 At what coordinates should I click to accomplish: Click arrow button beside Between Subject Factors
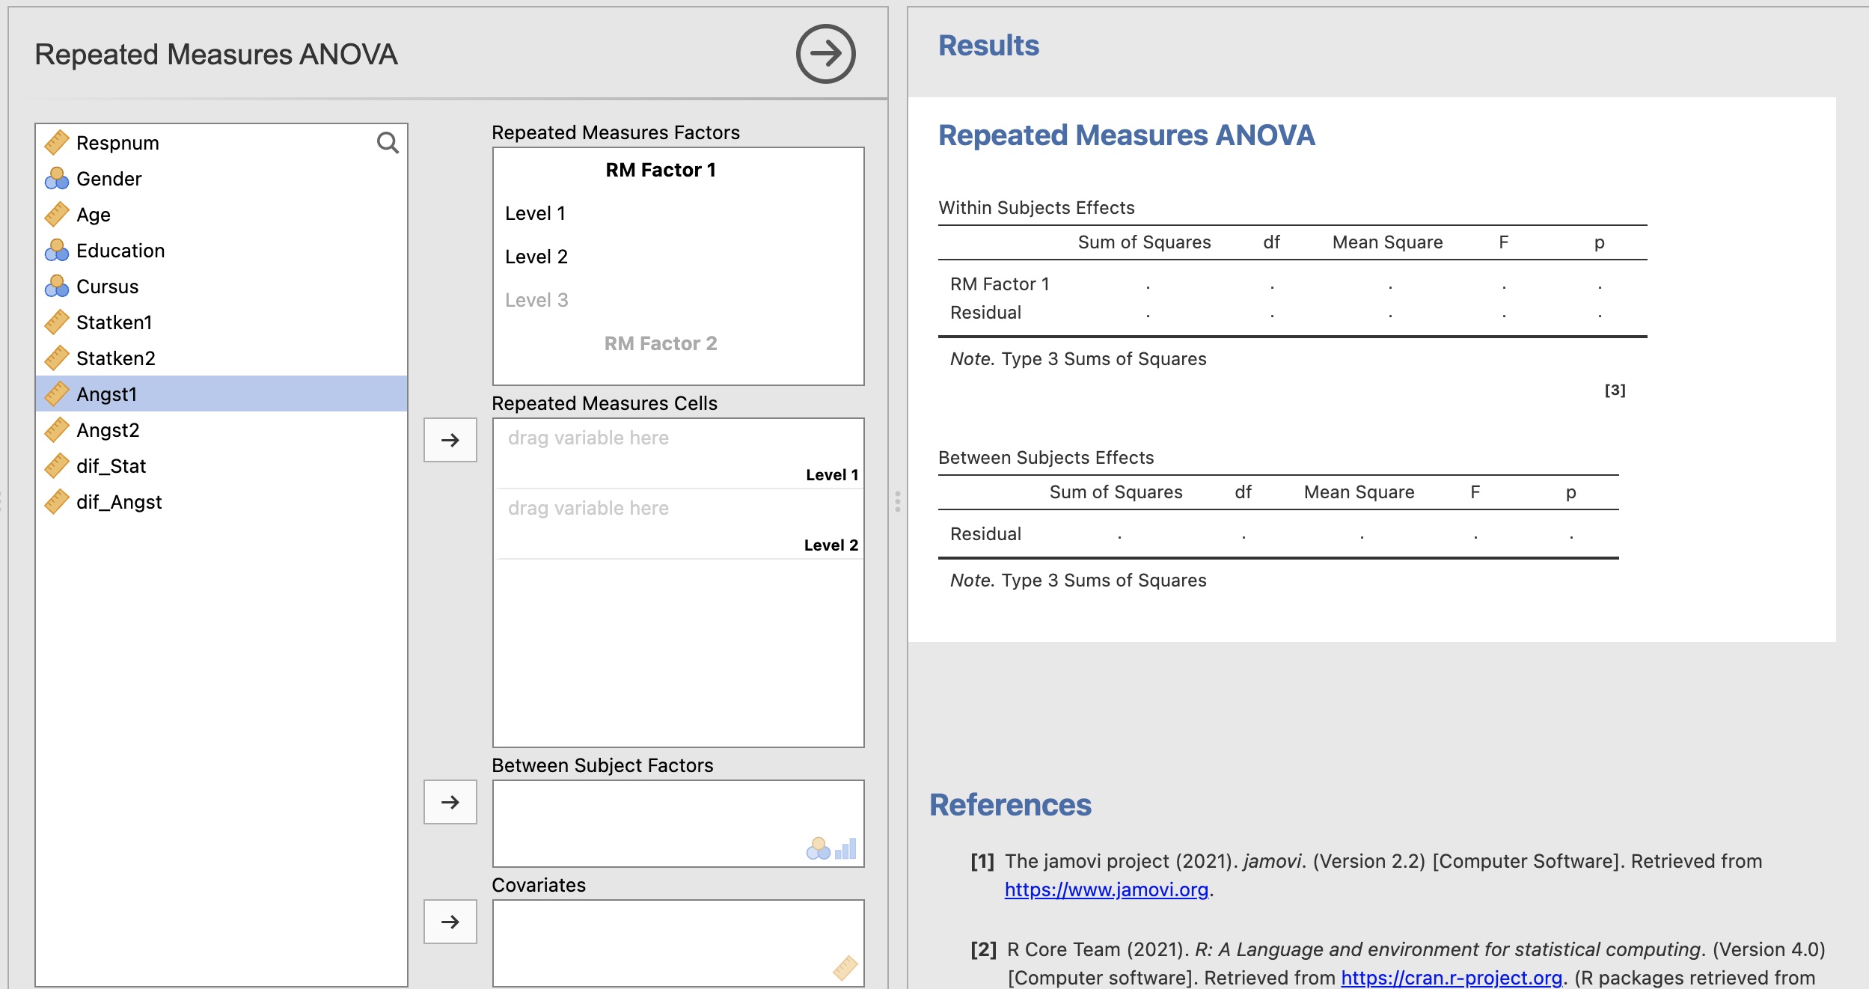pos(450,802)
